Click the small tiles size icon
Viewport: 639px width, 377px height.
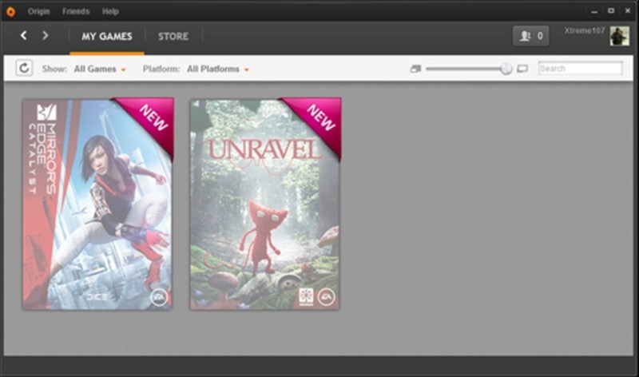(x=415, y=69)
